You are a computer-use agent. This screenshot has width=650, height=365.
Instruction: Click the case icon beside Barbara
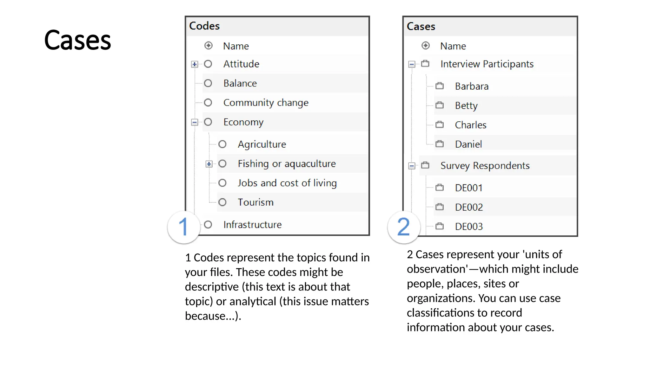click(440, 86)
